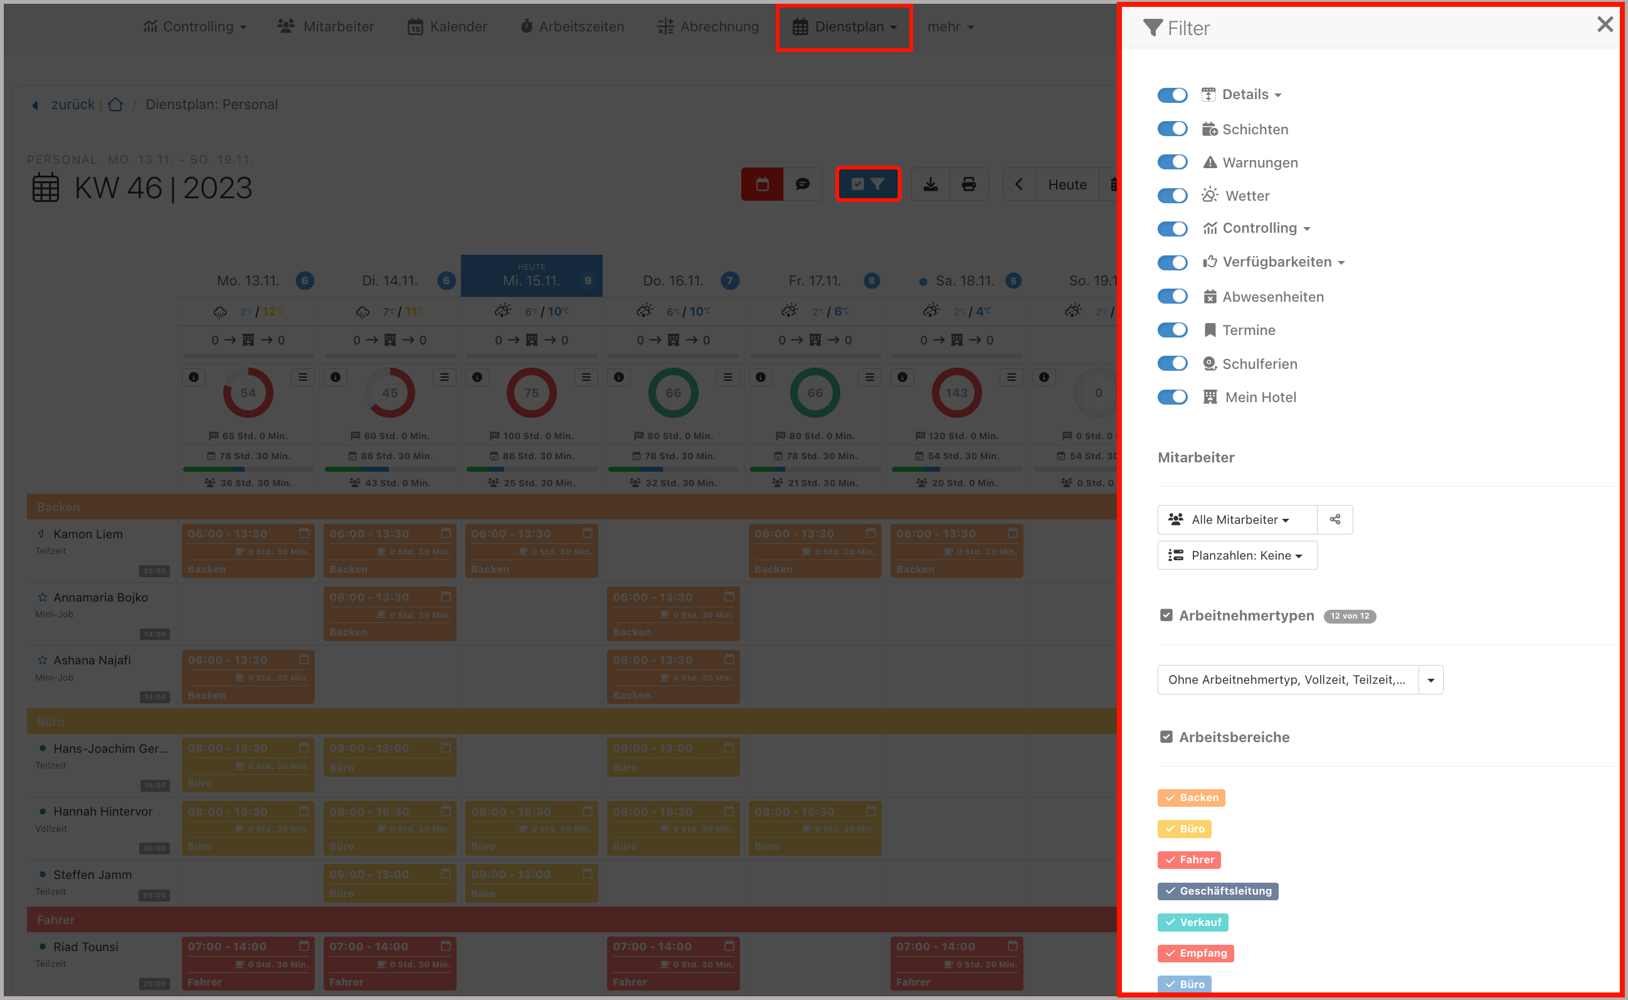This screenshot has width=1628, height=1000.
Task: Click the home icon in the breadcrumb
Action: coord(115,105)
